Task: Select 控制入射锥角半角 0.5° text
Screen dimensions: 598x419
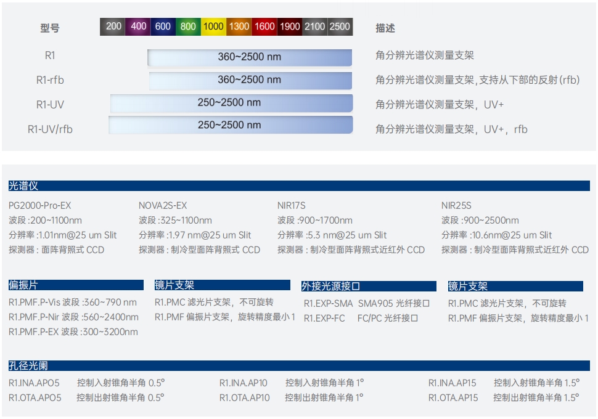Action: click(x=120, y=383)
